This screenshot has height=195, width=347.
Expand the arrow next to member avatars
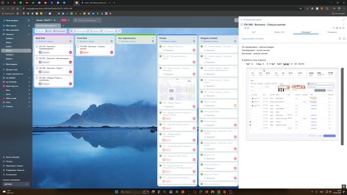[x=69, y=20]
